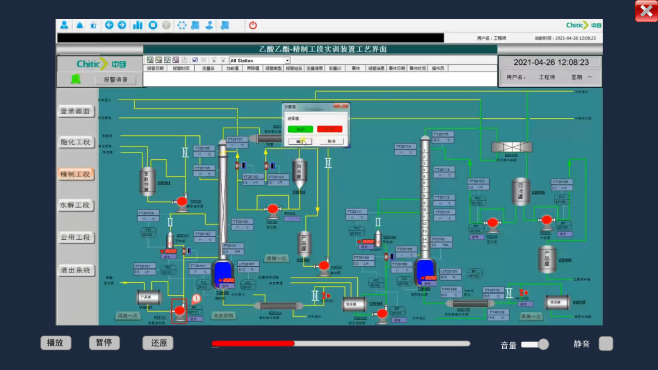This screenshot has height=370, width=658.
Task: Go back with the left arrow icon
Action: click(109, 25)
